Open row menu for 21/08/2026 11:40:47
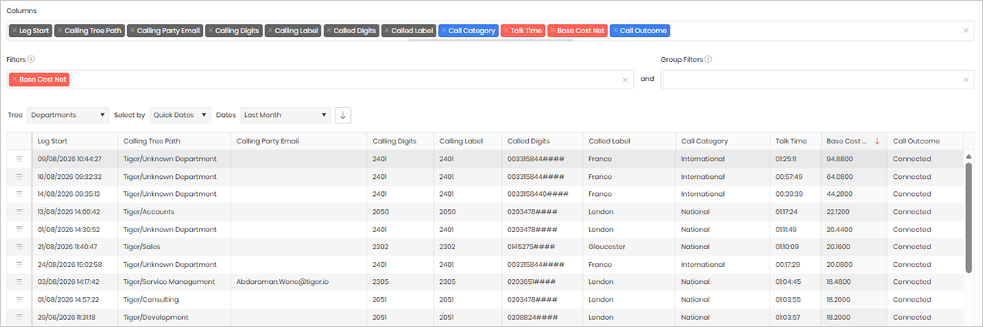Image resolution: width=983 pixels, height=327 pixels. pos(19,247)
